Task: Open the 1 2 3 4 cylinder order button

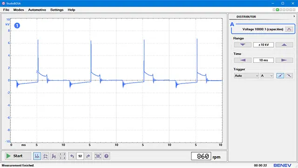Action: (62, 156)
